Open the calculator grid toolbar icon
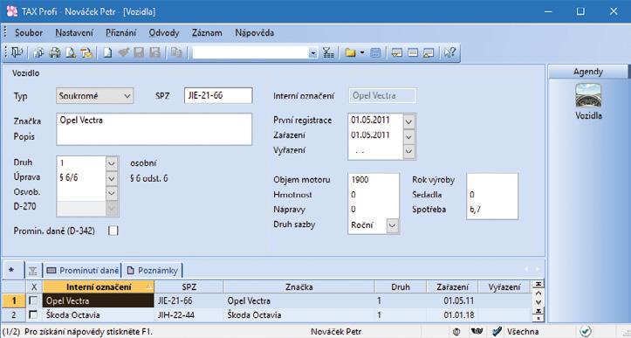 [x=375, y=52]
